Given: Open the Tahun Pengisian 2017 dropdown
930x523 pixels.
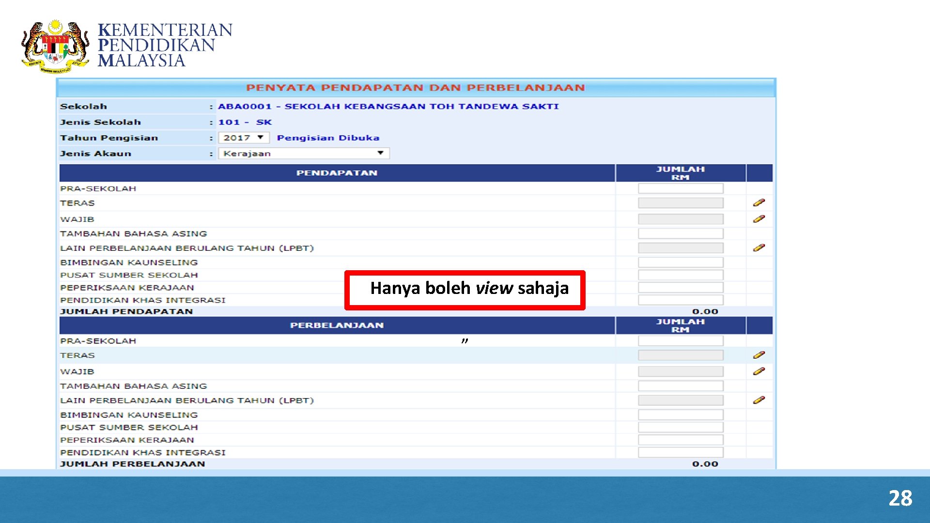Looking at the screenshot, I should (244, 138).
